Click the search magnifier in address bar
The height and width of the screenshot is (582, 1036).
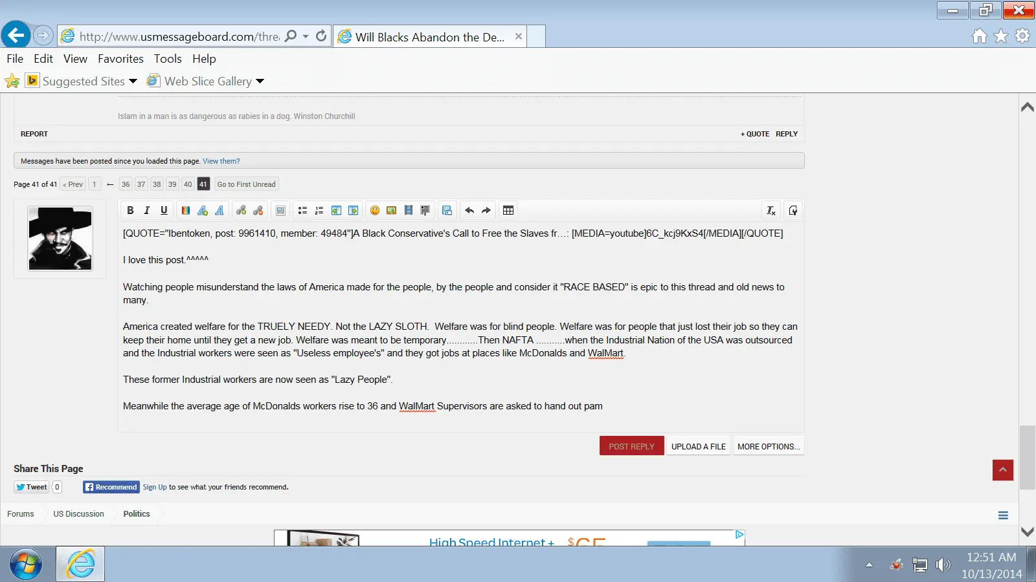[291, 36]
